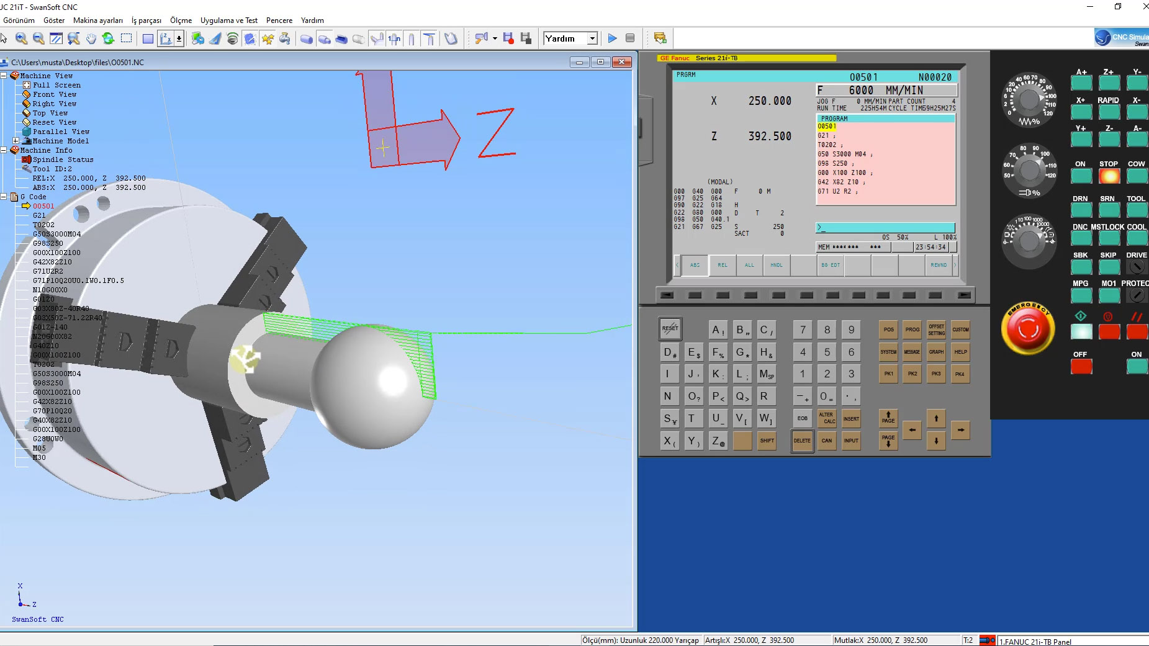Select Front View in tree
The image size is (1149, 646).
point(55,94)
